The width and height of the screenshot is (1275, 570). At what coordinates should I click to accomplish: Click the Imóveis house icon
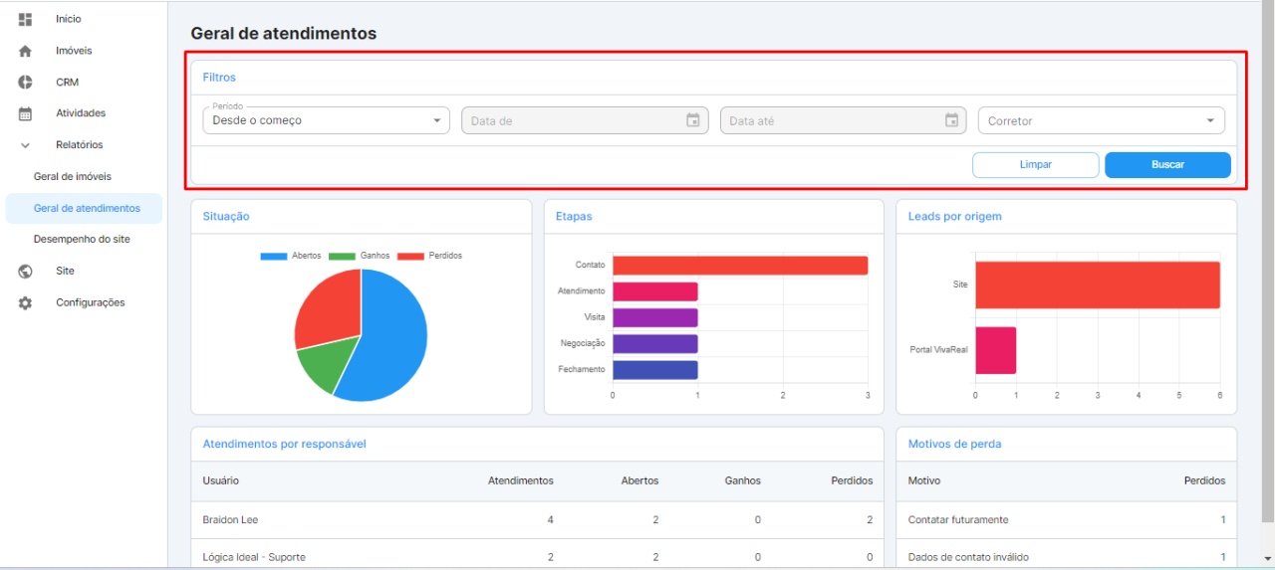(x=26, y=51)
